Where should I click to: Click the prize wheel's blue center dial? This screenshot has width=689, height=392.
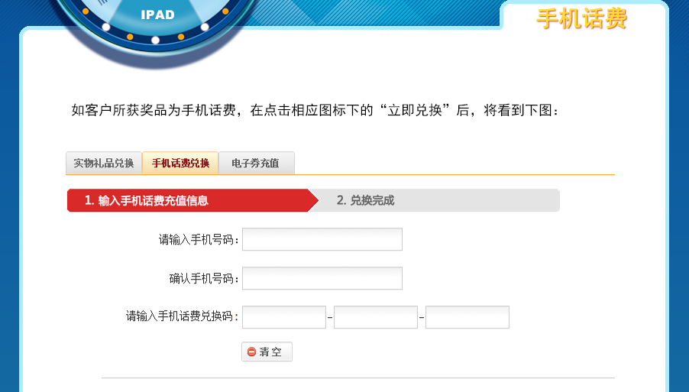coord(157,4)
